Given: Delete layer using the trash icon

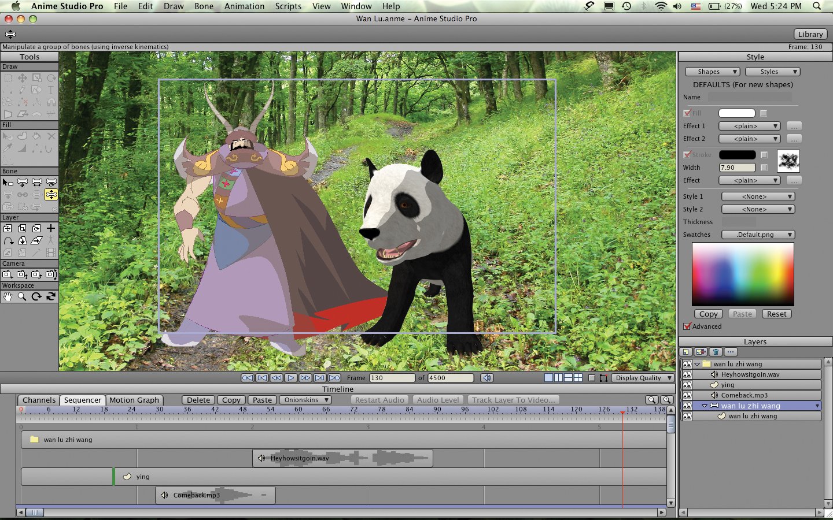Looking at the screenshot, I should point(716,352).
